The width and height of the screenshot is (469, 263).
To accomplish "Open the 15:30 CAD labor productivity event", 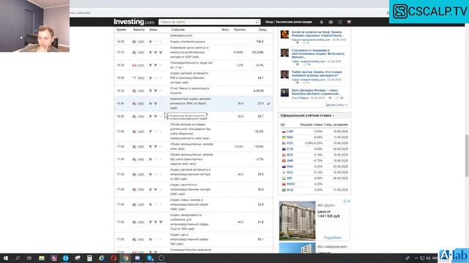I will coord(191,65).
